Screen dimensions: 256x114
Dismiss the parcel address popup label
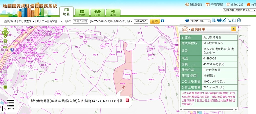point(127,101)
